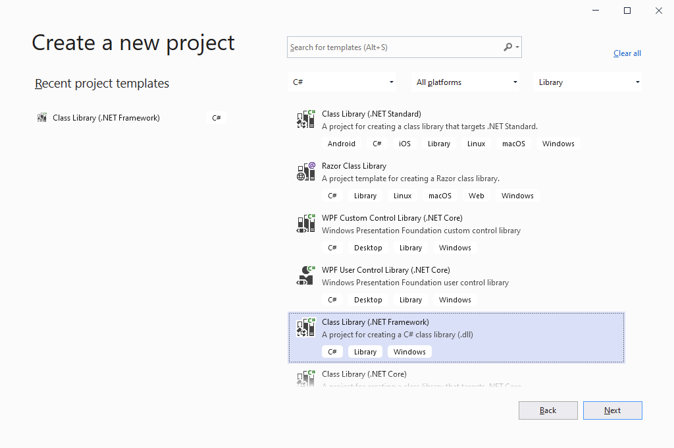The image size is (674, 448).
Task: Open the C# language filter dropdown
Action: [343, 82]
